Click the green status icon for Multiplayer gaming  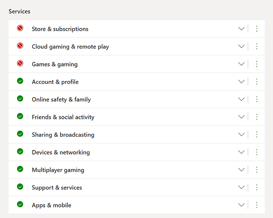point(20,169)
